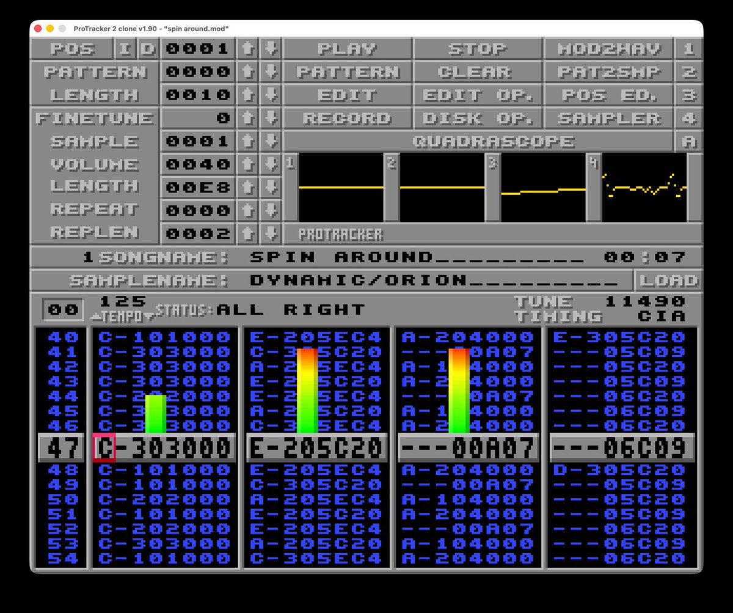Click the CLEAR button
Screen dimensions: 733x613
tap(478, 72)
